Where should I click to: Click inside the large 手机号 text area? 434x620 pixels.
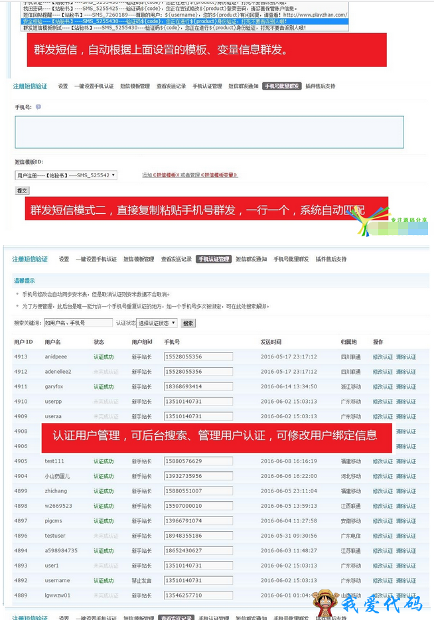click(210, 132)
